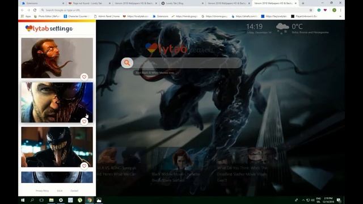The height and width of the screenshot is (204, 363).
Task: Open the Photos app taskbar icon
Action: click(x=99, y=200)
